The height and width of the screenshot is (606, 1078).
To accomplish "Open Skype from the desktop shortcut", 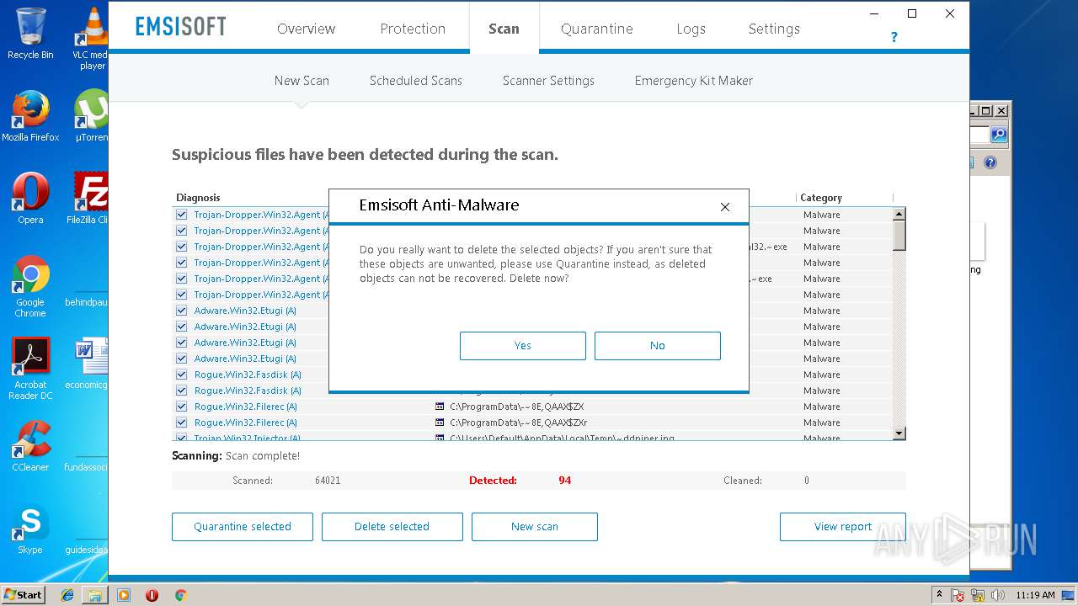I will 30,529.
